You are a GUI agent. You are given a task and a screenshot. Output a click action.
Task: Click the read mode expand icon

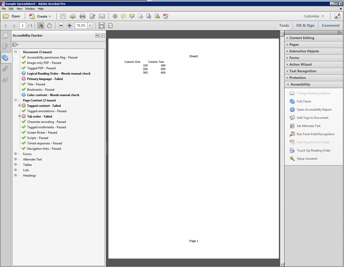tap(338, 16)
